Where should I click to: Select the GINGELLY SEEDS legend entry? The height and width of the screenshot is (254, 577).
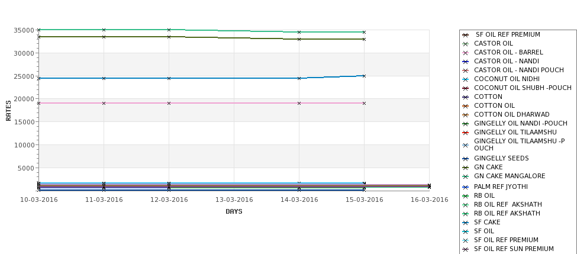[x=501, y=158]
